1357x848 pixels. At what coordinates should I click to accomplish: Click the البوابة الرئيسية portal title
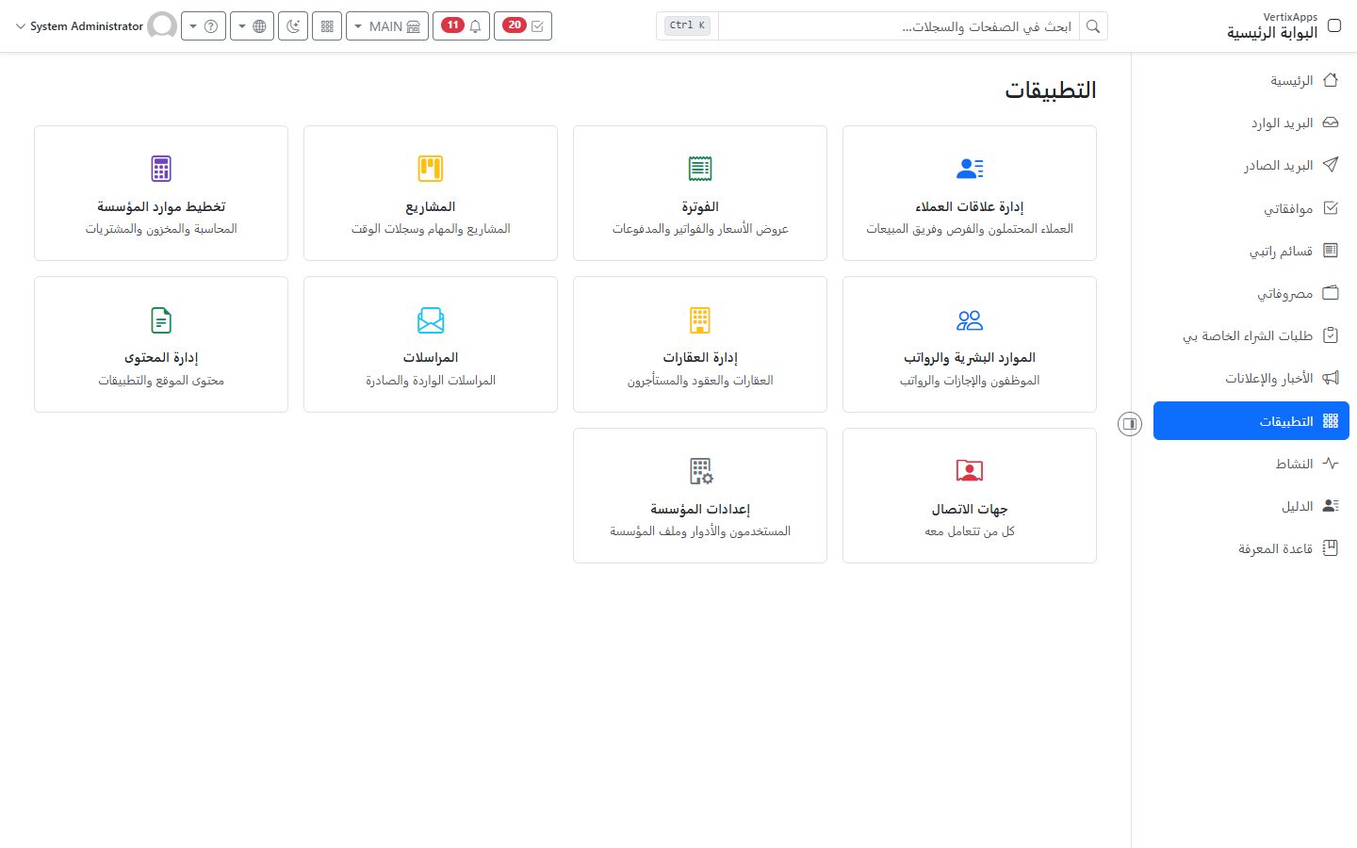[x=1272, y=33]
